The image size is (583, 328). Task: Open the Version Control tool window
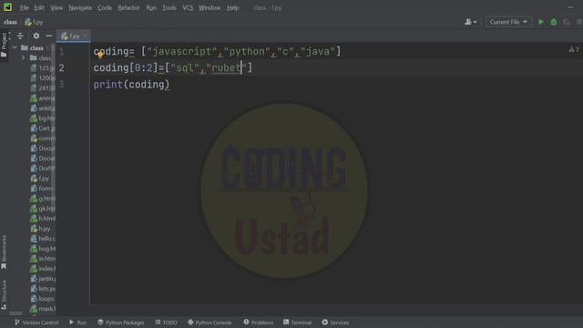coord(36,323)
